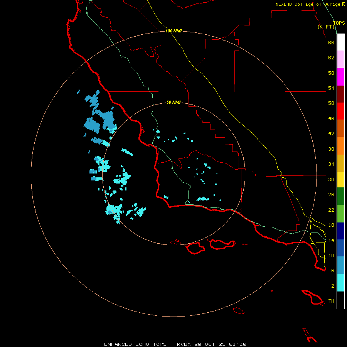347x347 pixels.
Task: Click the light green 22 kft swatch
Action: pos(340,213)
